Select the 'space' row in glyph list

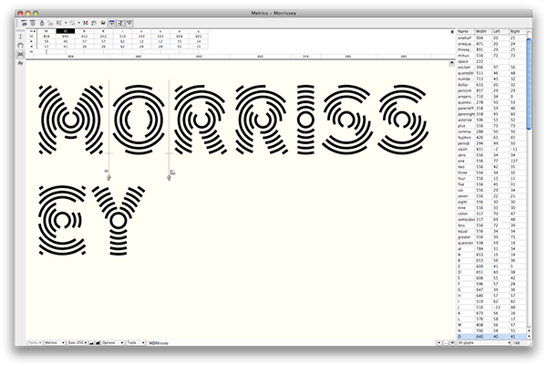click(491, 61)
